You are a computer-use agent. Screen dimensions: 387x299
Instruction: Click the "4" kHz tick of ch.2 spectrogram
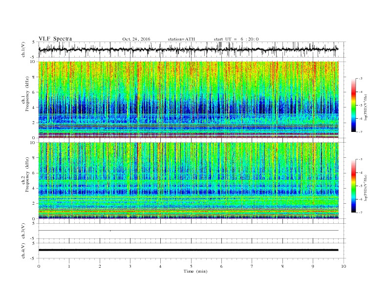point(34,188)
